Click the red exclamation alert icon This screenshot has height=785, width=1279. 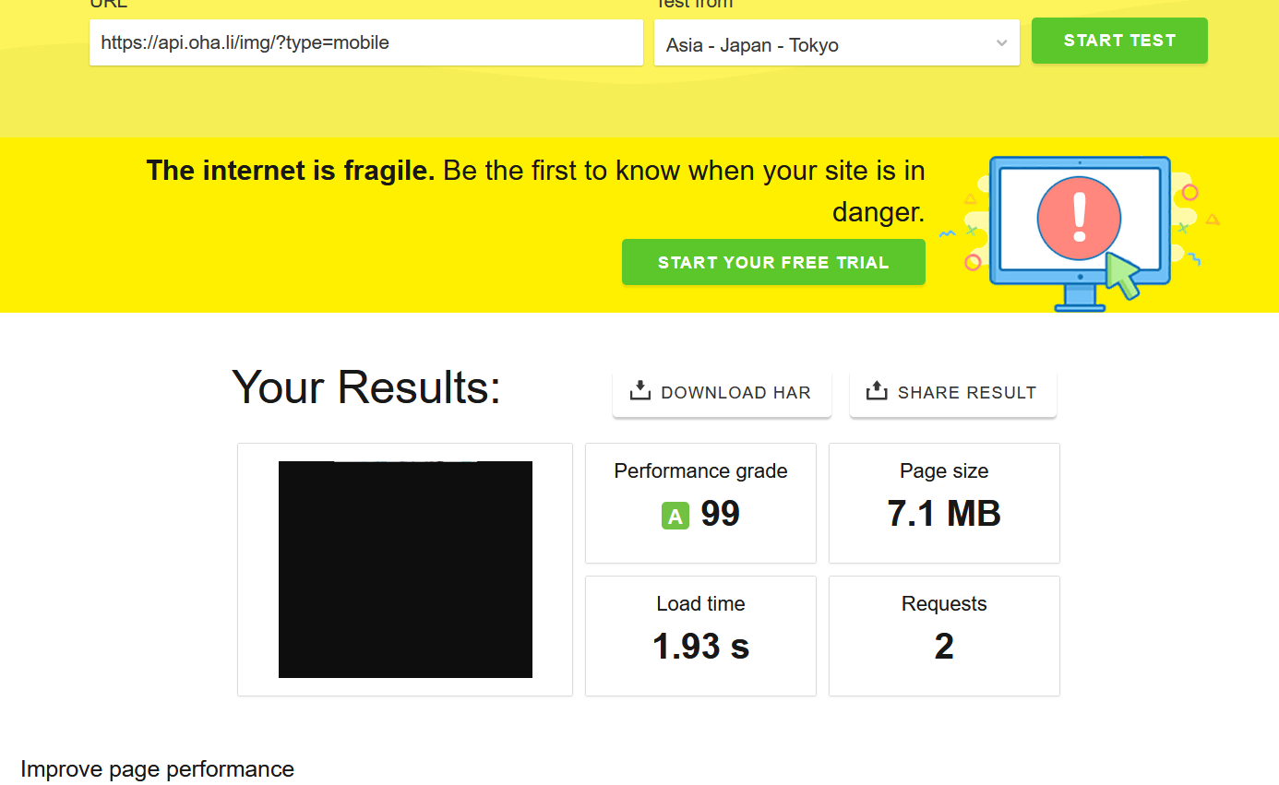1079,219
